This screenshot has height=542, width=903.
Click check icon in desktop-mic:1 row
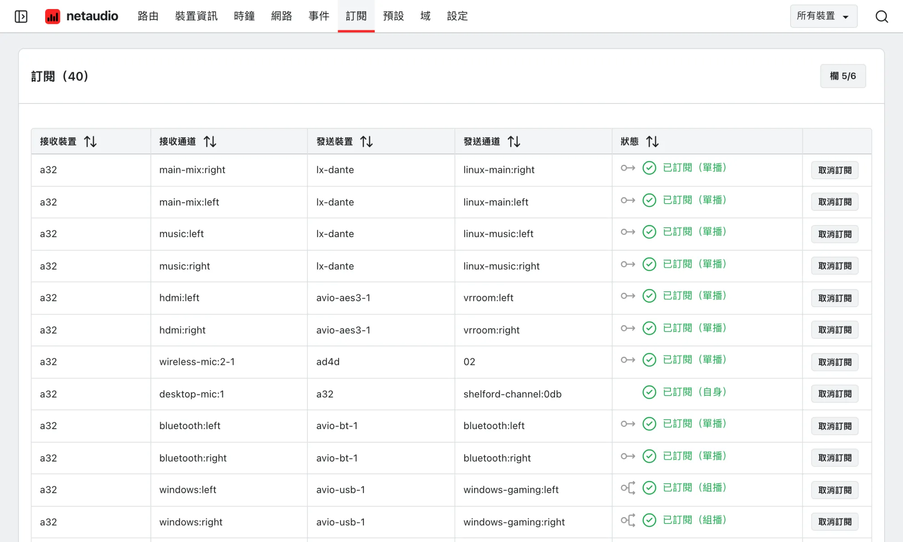pos(649,392)
